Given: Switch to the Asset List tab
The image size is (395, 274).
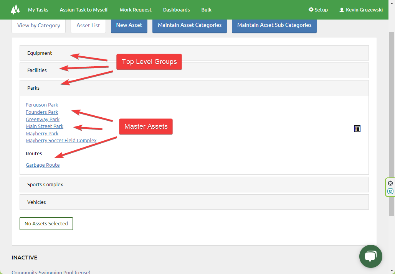Looking at the screenshot, I should (x=88, y=25).
